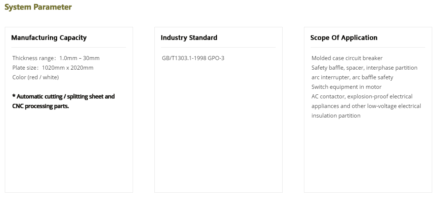Click the Color (red / white) line

point(35,77)
